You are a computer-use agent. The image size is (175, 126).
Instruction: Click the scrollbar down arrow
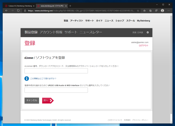(171, 122)
